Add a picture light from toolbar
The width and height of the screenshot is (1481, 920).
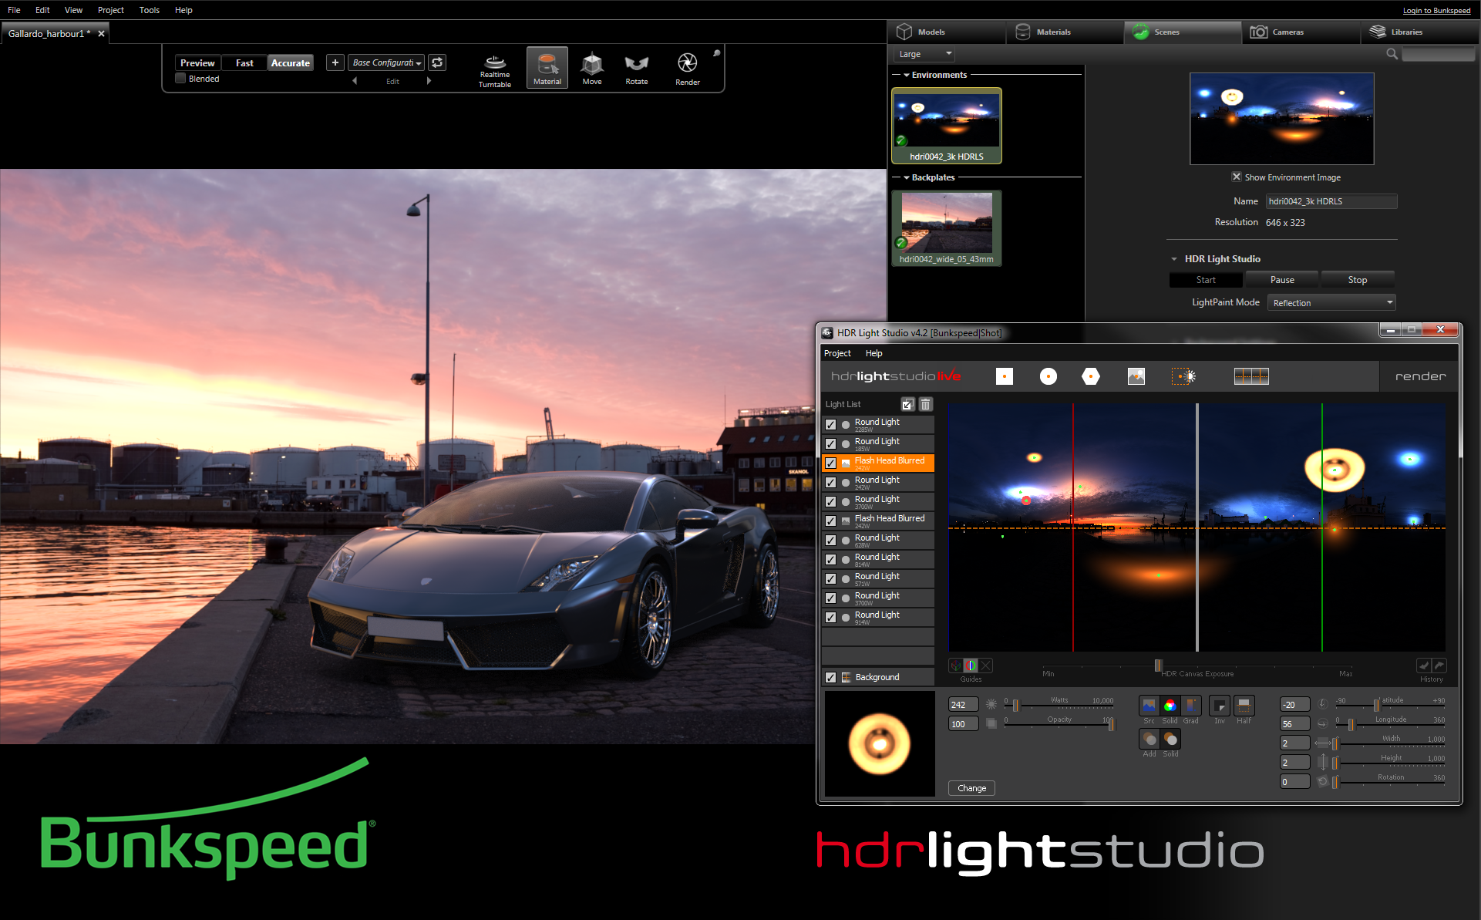(x=1136, y=376)
